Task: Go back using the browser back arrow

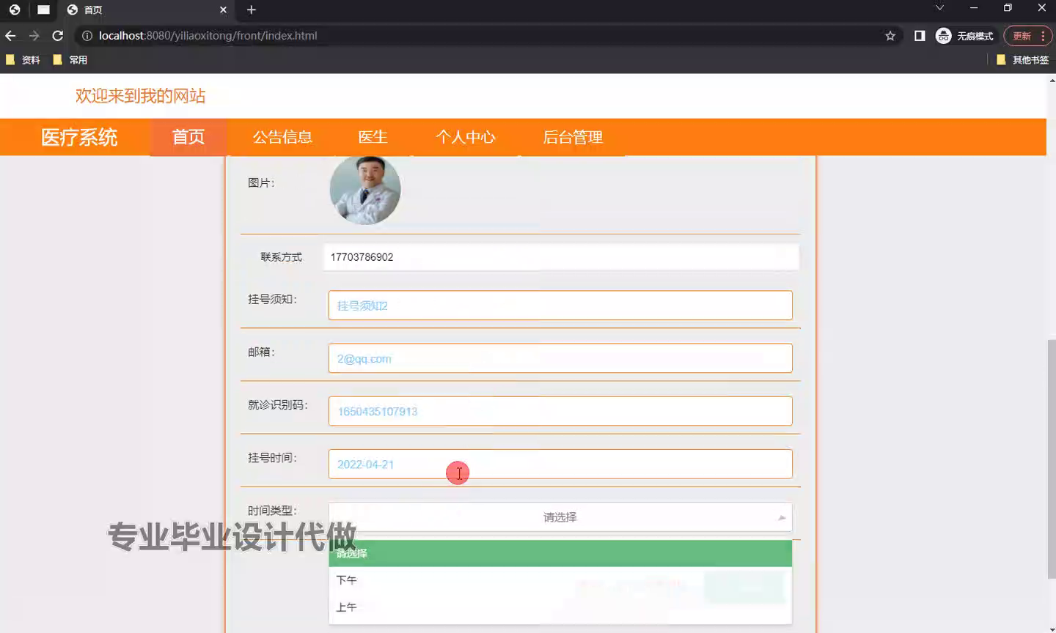Action: tap(10, 36)
